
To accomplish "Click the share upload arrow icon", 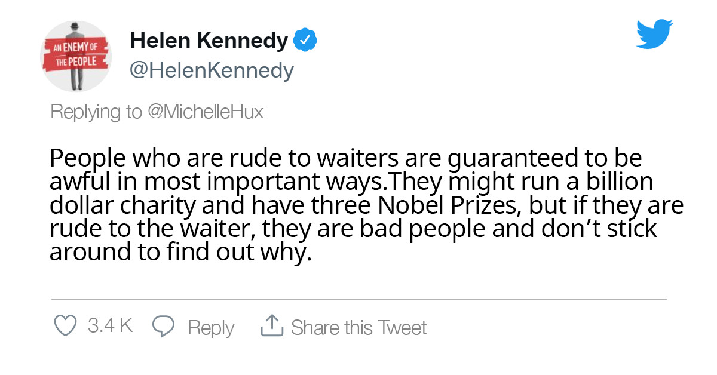I will (271, 326).
